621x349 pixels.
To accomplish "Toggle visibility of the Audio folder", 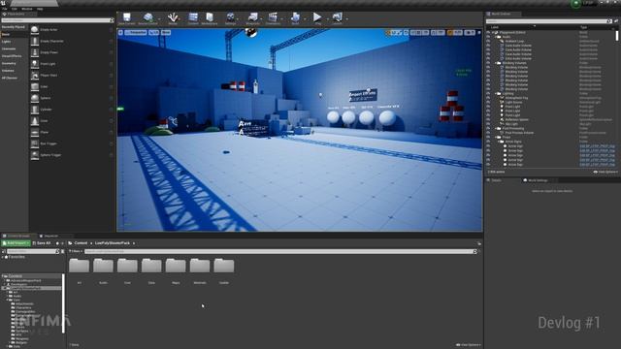I will pos(488,37).
